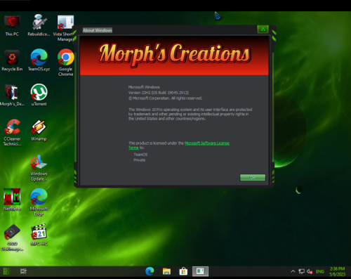Click the Morph's Creations banner

[x=174, y=56]
